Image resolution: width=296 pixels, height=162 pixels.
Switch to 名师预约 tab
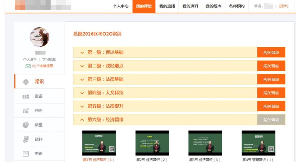[237, 6]
